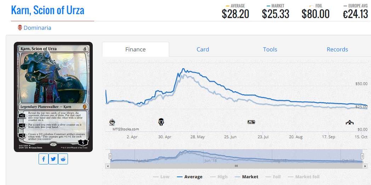Switch to the Card tab
The width and height of the screenshot is (371, 185).
point(203,49)
